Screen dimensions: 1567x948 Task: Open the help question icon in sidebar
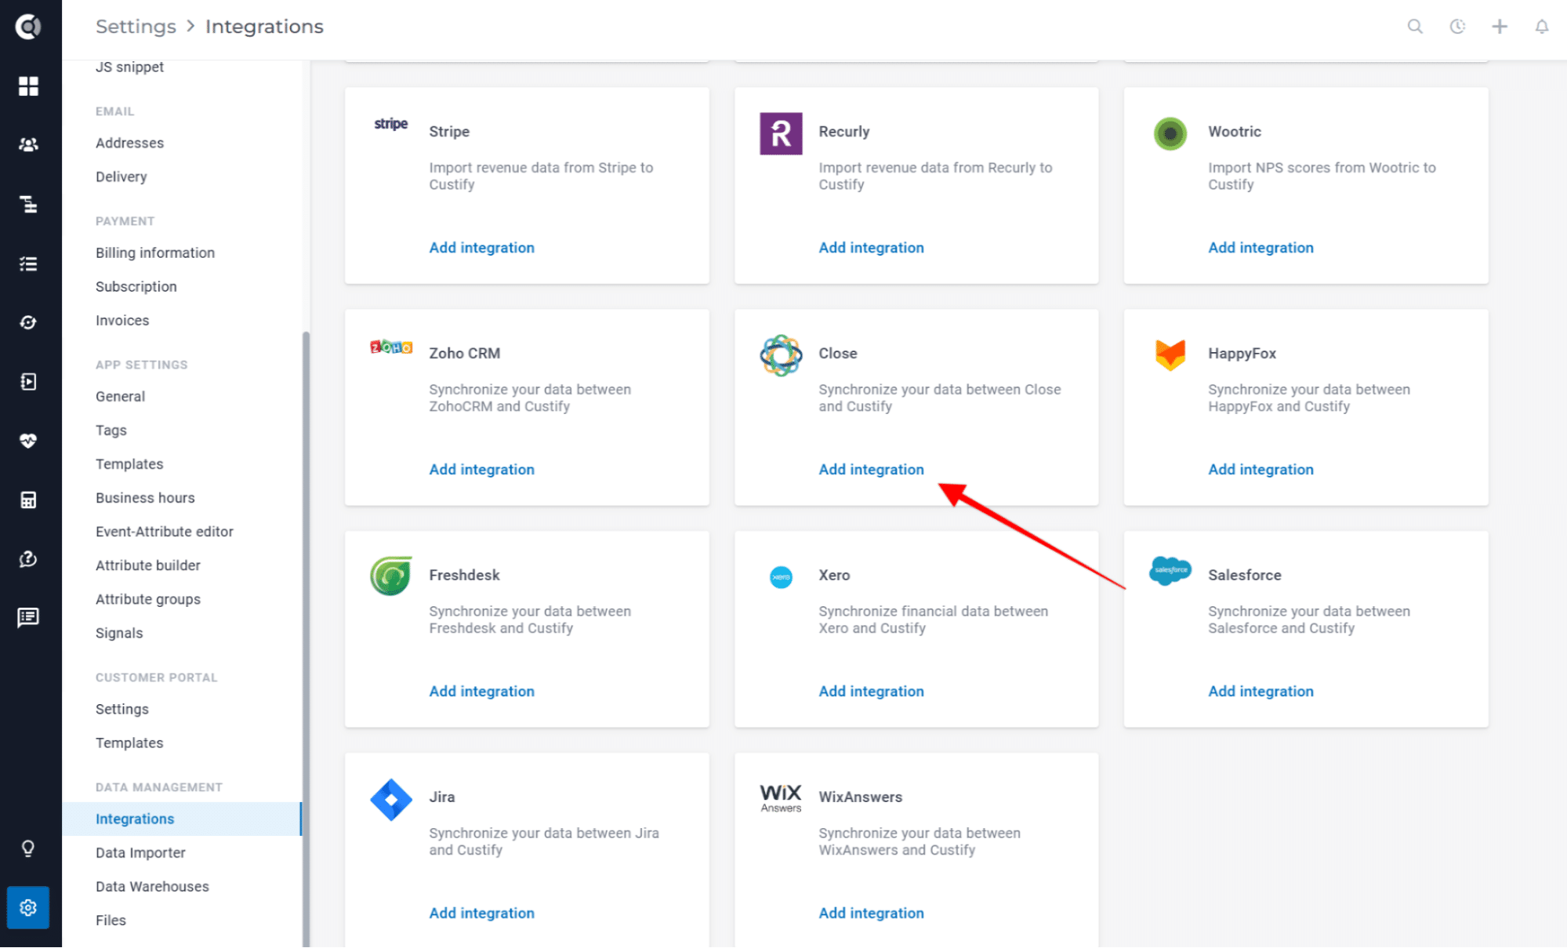tap(28, 559)
